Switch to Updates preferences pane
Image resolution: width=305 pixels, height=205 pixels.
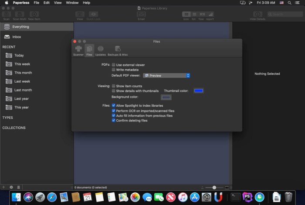100,50
